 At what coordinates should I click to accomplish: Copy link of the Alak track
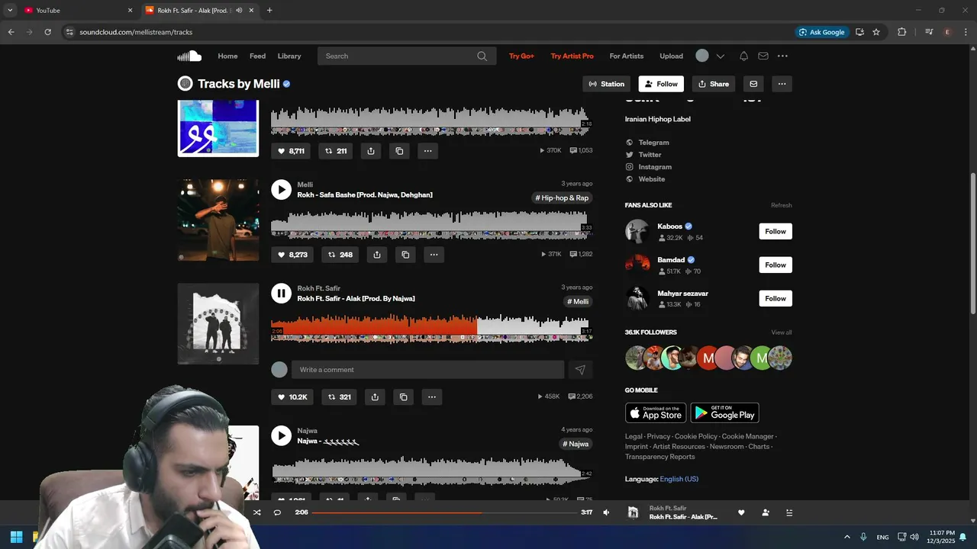(x=403, y=396)
